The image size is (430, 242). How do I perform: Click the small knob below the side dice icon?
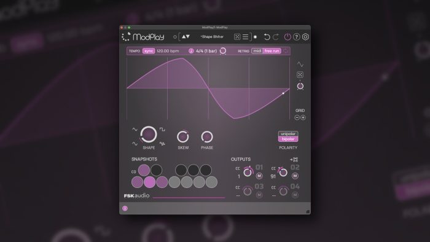300,86
